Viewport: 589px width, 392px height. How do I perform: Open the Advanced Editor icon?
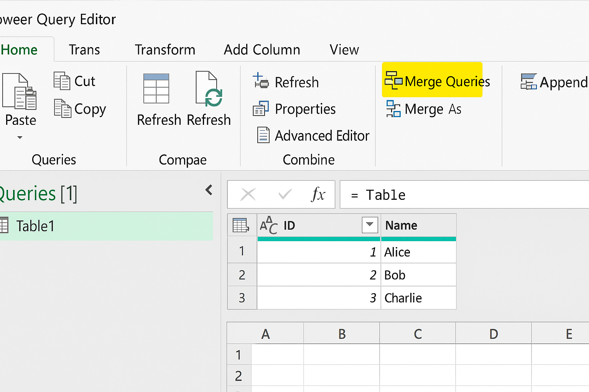(263, 135)
